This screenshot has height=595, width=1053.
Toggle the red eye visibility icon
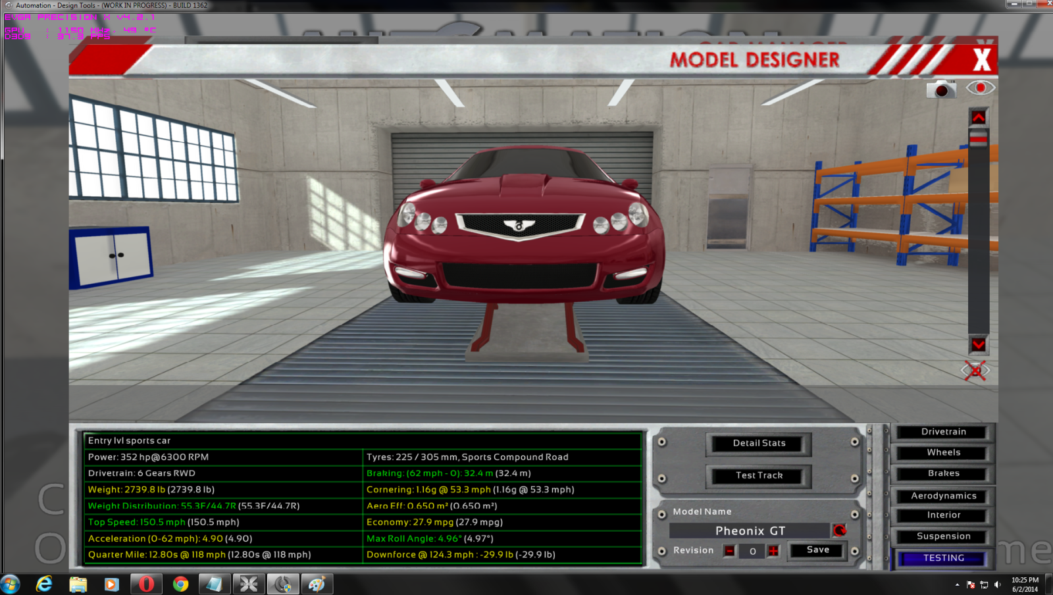(x=980, y=88)
